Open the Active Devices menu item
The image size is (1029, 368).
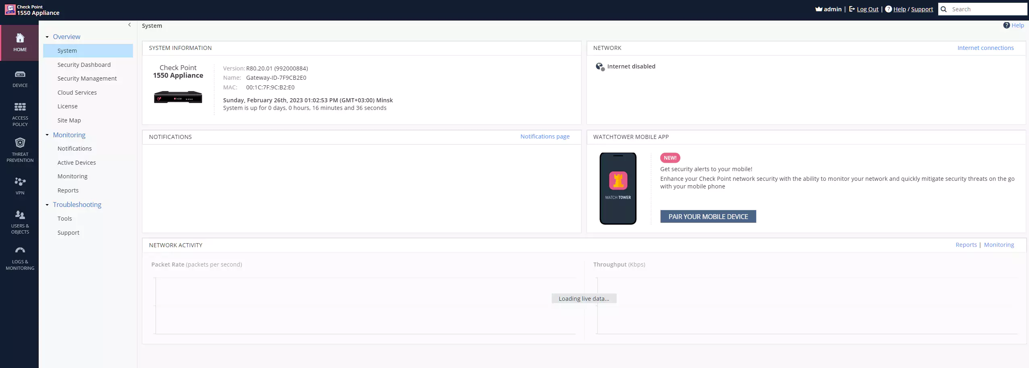[77, 163]
